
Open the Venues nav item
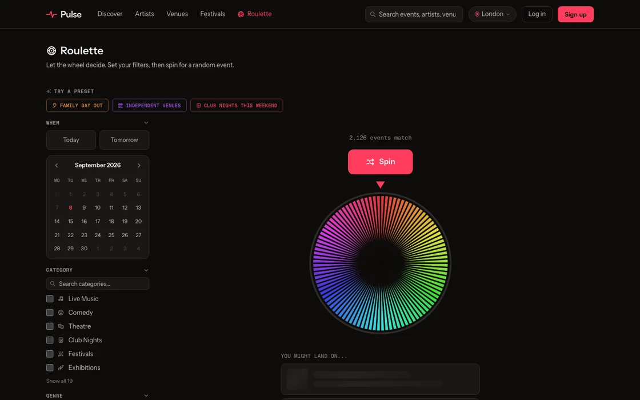point(177,14)
